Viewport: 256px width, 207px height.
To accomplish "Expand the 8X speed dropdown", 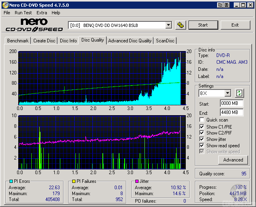I will pos(227,93).
